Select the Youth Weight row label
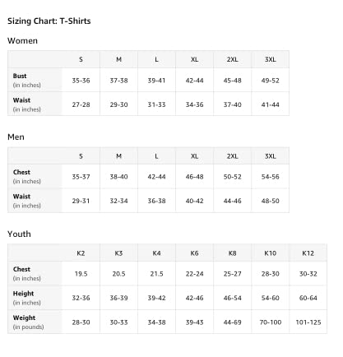The height and width of the screenshot is (357, 343). pyautogui.click(x=24, y=318)
